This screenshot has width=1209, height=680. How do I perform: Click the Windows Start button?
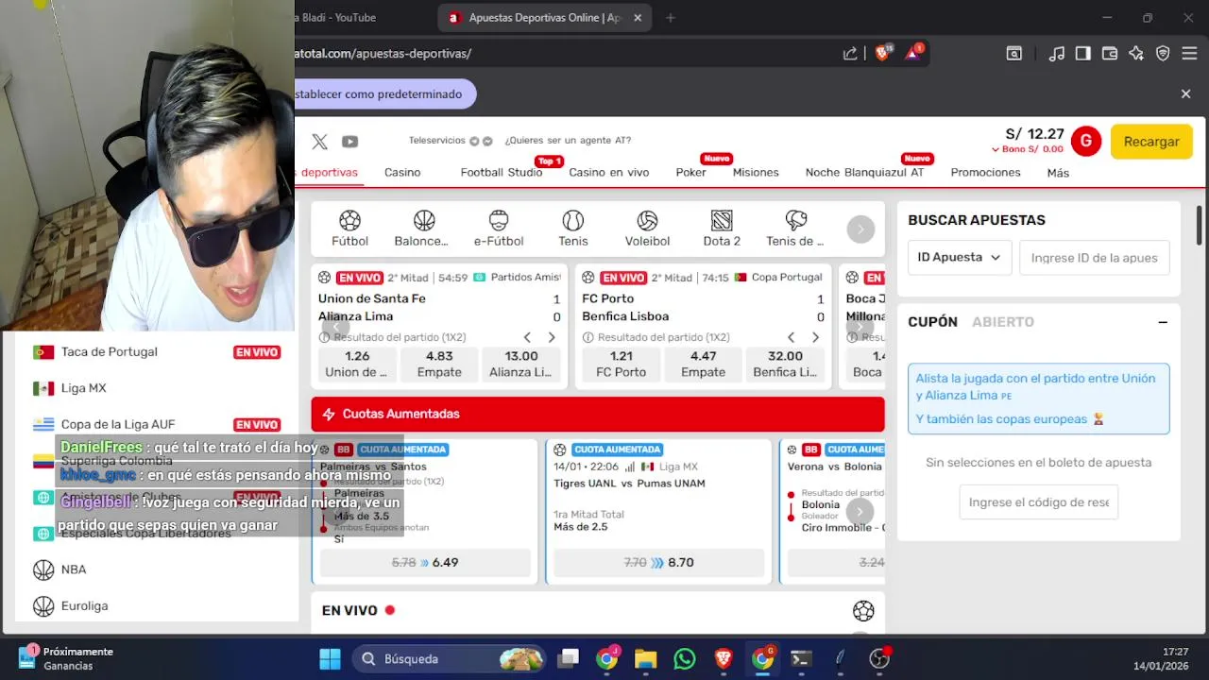[x=330, y=658]
